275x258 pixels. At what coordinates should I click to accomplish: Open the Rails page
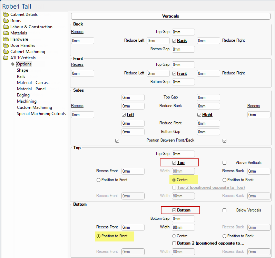click(x=21, y=76)
